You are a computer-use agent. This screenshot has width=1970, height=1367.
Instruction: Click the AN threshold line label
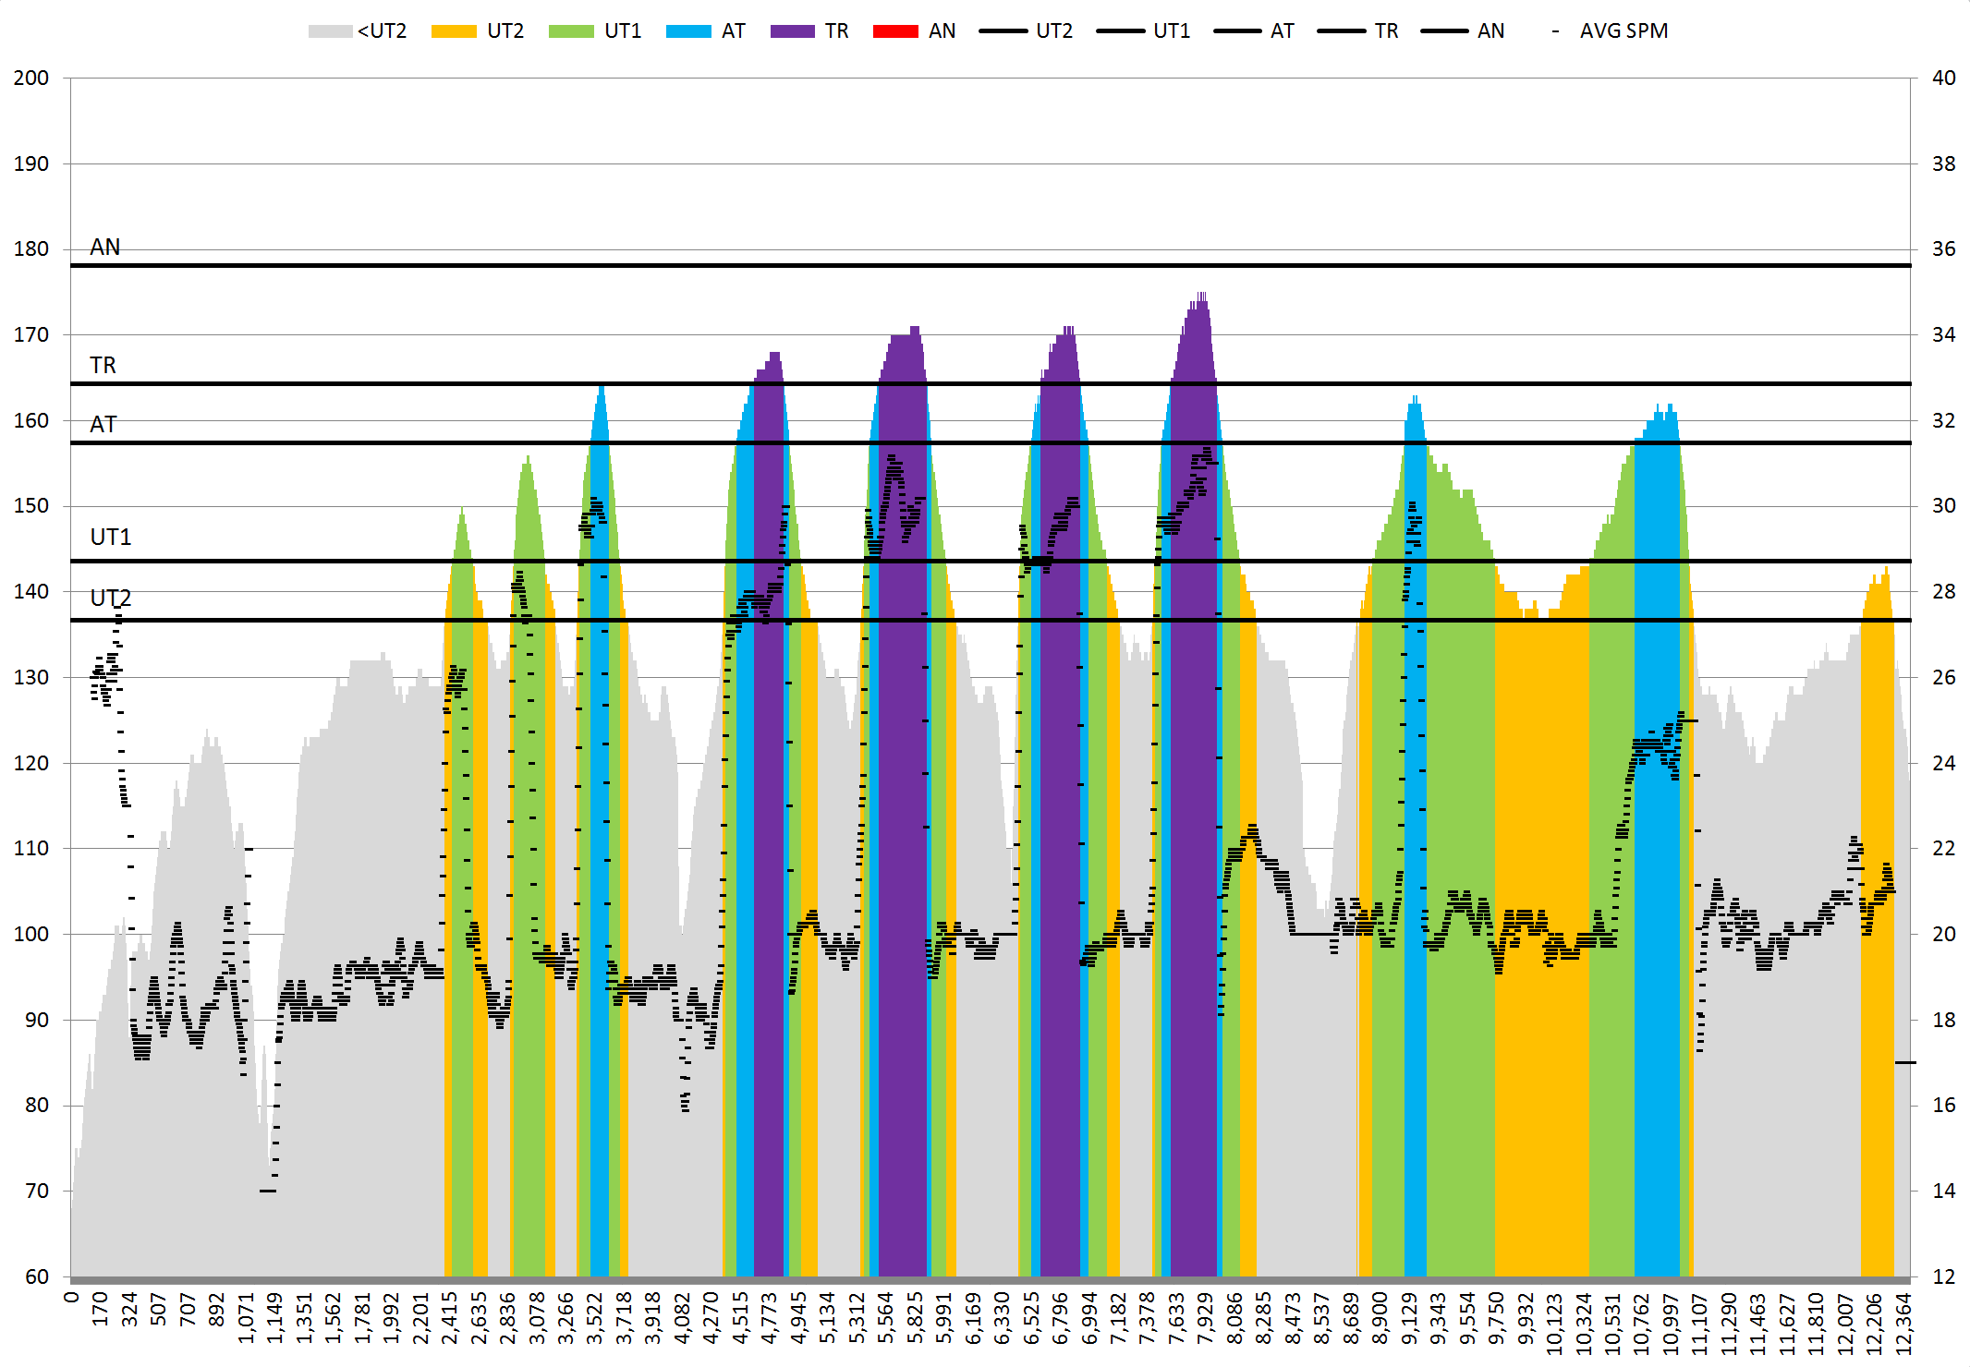(104, 248)
